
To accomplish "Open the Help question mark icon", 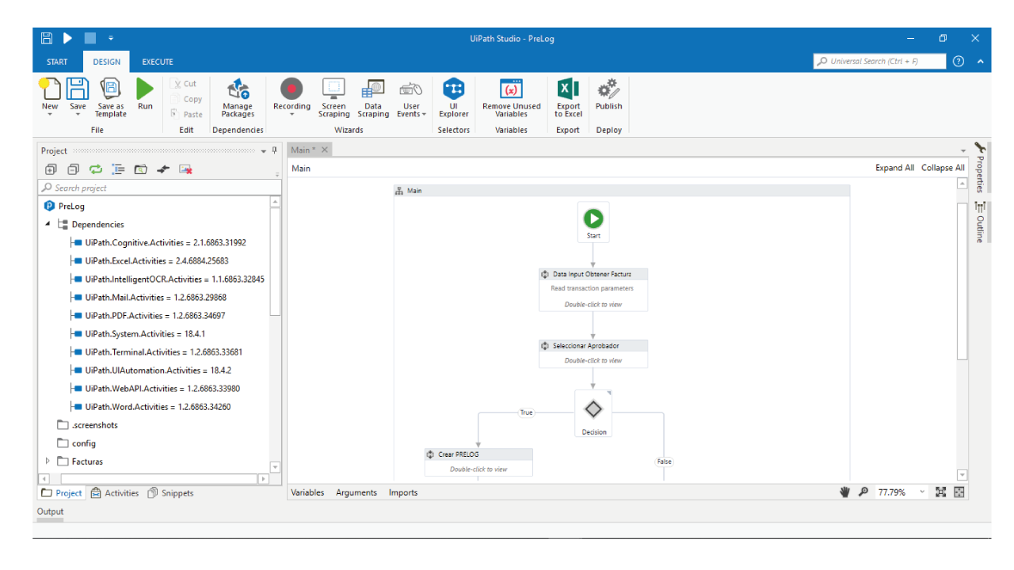I will 959,61.
